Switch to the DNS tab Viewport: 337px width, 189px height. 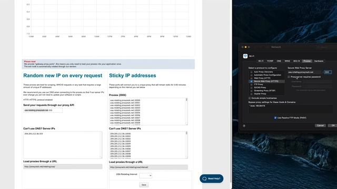(279, 61)
